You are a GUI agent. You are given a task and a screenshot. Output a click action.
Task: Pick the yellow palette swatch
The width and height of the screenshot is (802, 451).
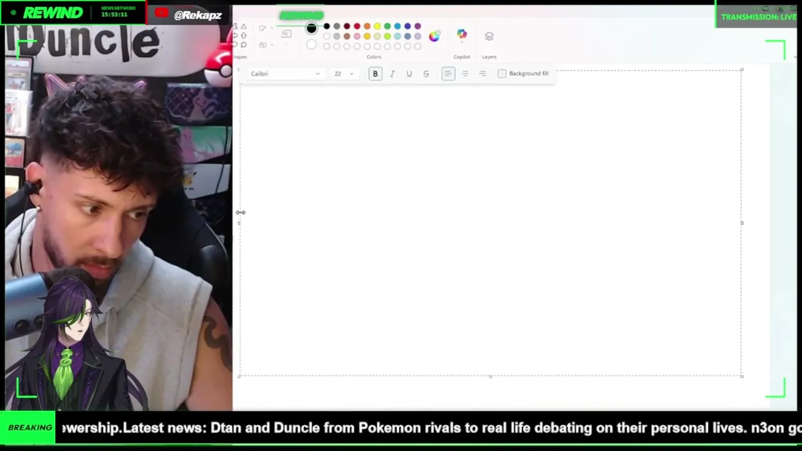pos(377,26)
